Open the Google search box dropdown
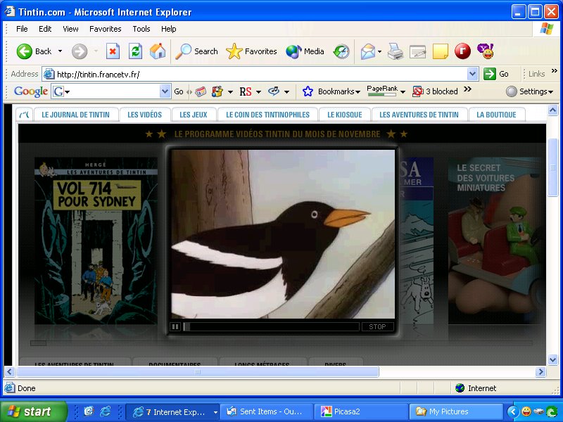 [165, 91]
